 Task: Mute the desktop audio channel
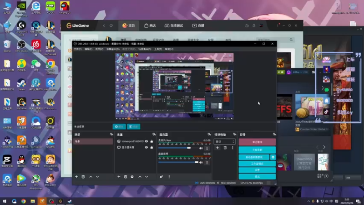(201, 163)
